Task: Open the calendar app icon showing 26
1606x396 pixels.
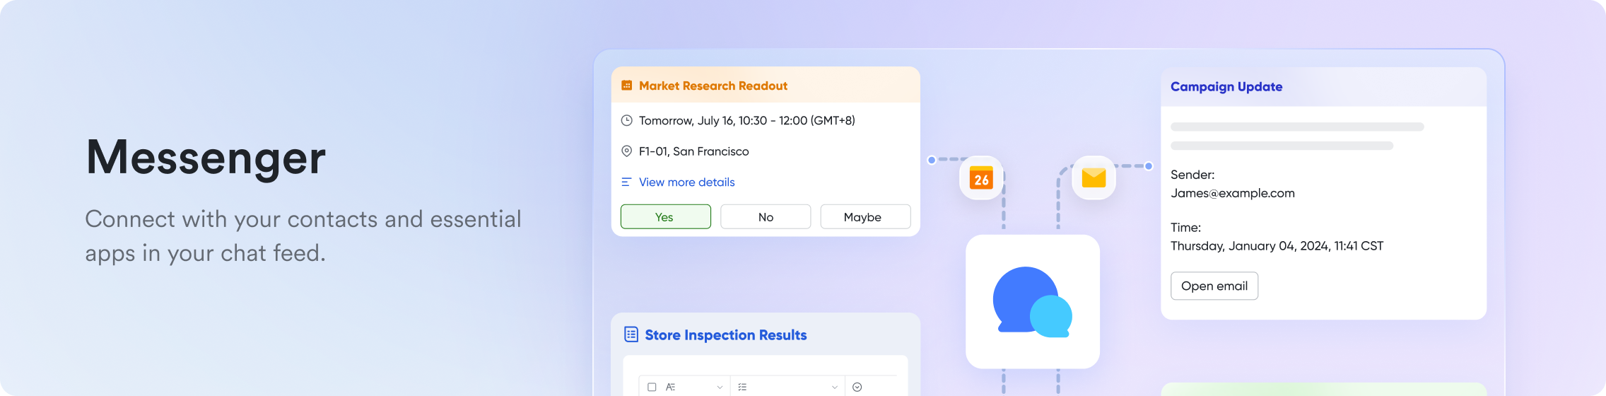Action: tap(981, 178)
